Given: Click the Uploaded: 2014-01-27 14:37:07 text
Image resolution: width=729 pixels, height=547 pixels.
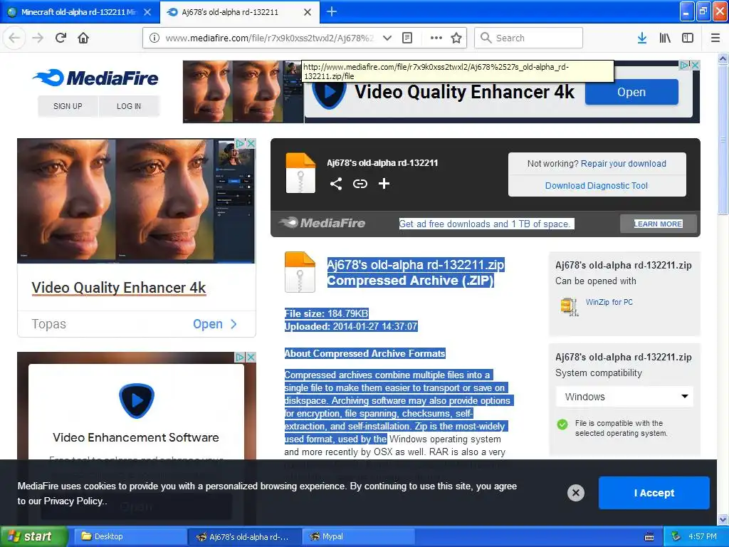Looking at the screenshot, I should 351,326.
